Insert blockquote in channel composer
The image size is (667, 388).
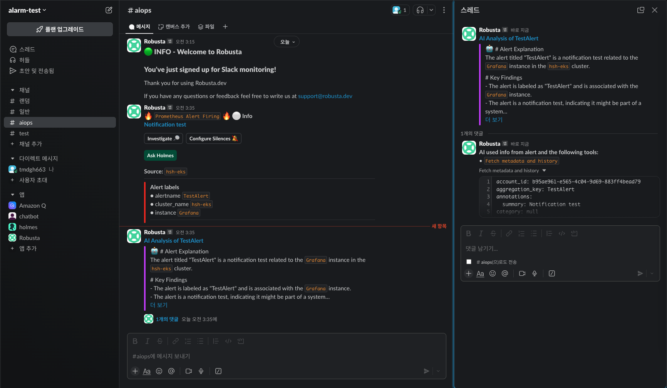[x=216, y=341]
